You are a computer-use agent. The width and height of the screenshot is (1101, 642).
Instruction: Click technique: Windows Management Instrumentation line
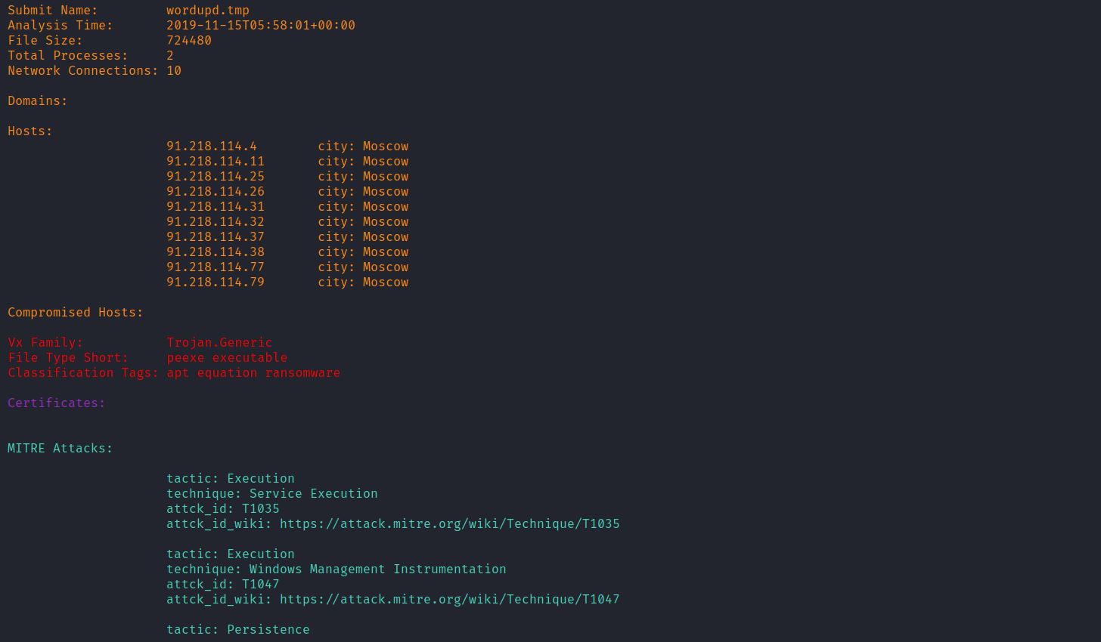[x=337, y=569]
